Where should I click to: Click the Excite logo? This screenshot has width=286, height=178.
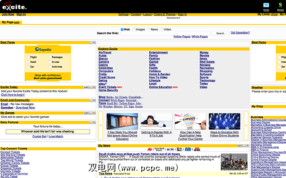coord(14,6)
